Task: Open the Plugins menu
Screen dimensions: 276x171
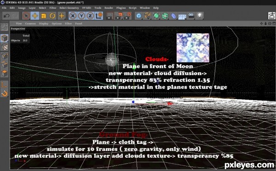Action: pyautogui.click(x=121, y=8)
